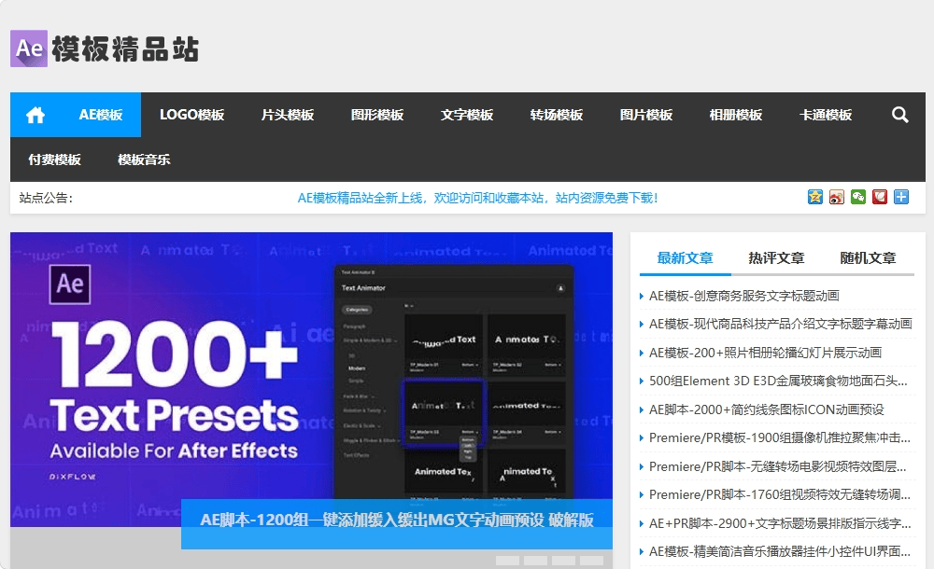
Task: Share to Sina Weibo icon
Action: [x=837, y=197]
